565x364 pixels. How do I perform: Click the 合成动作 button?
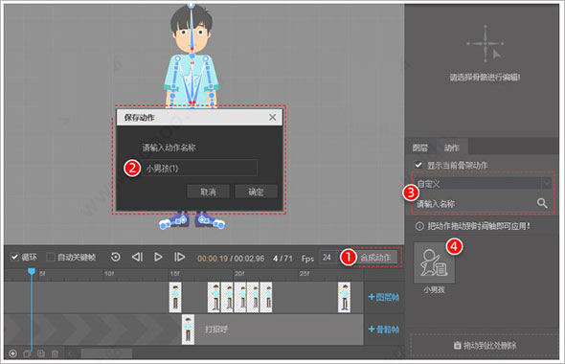[375, 258]
